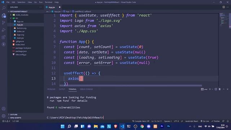Click the editor horizontal scrollbar

coord(131,86)
